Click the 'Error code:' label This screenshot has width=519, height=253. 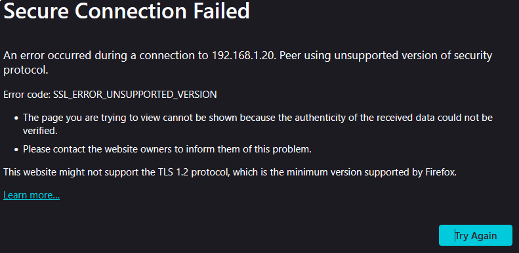pos(27,95)
